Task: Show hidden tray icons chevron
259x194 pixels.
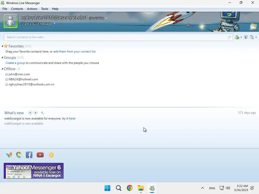Action: click(203, 188)
